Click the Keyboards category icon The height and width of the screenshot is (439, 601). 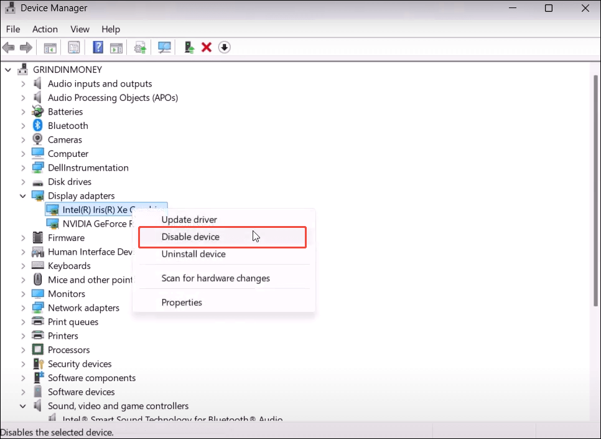(37, 265)
